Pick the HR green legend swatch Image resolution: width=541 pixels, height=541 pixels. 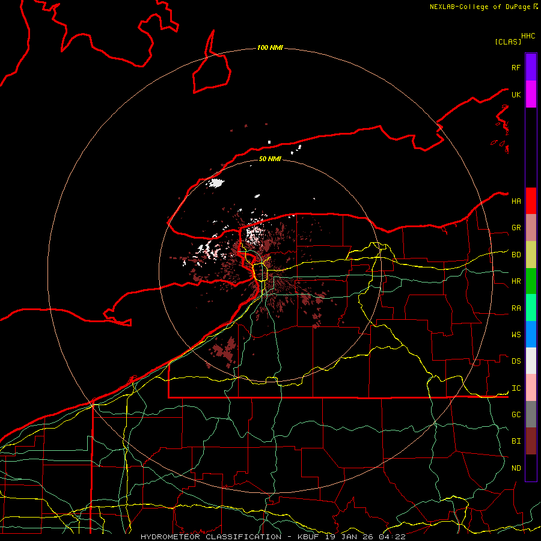coord(531,281)
